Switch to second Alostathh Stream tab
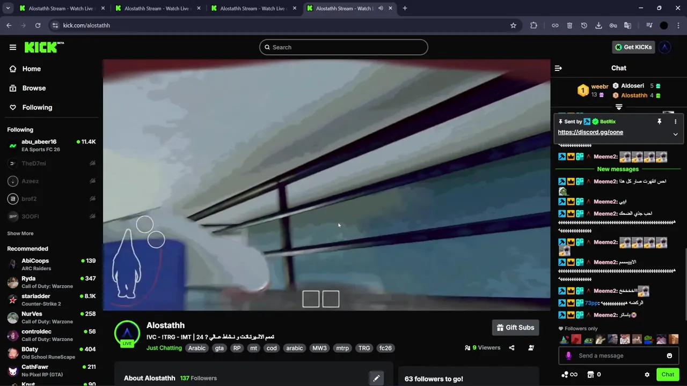The image size is (687, 386). pyautogui.click(x=157, y=8)
